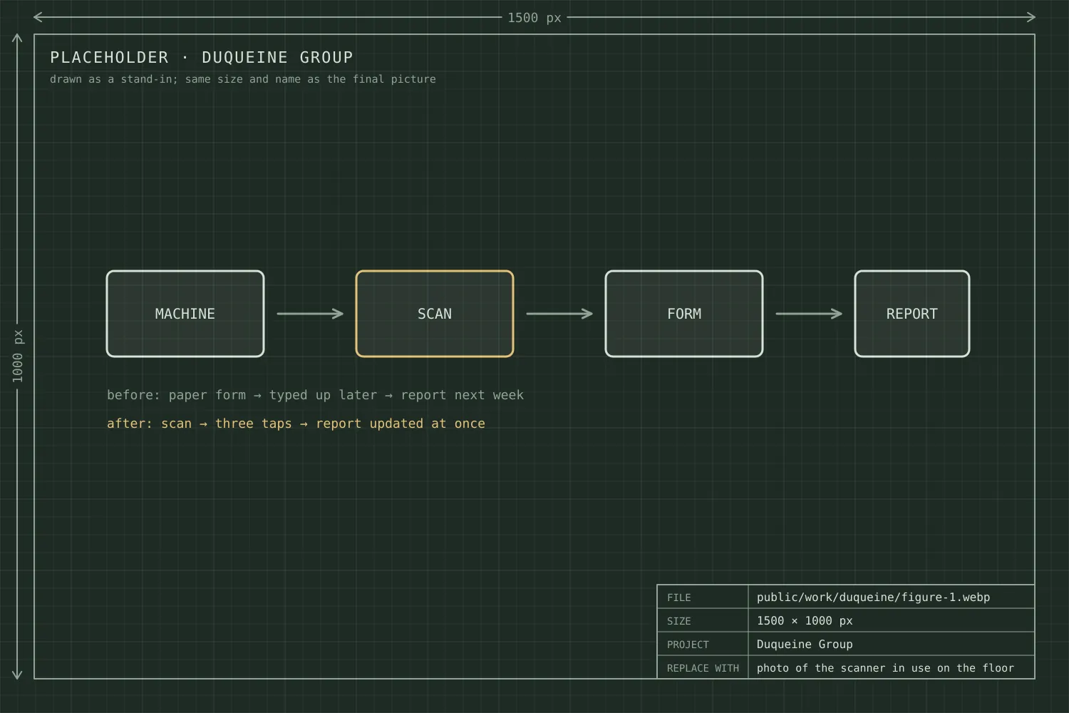1069x713 pixels.
Task: Click the MACHINE box in the diagram
Action: point(185,314)
